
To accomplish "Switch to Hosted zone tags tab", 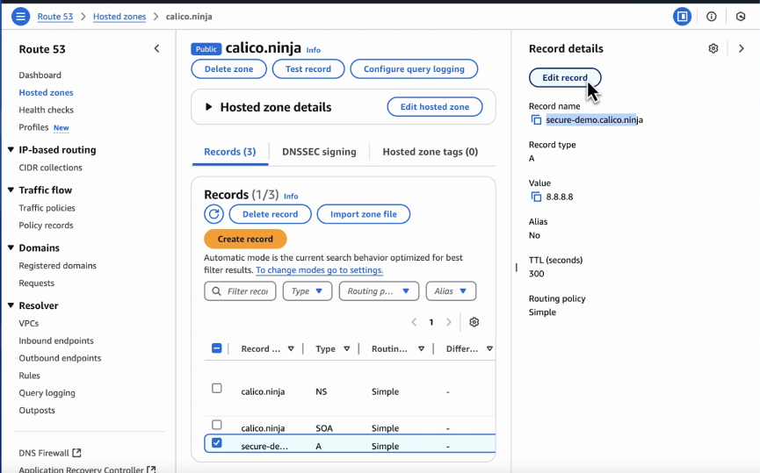I will pyautogui.click(x=430, y=152).
